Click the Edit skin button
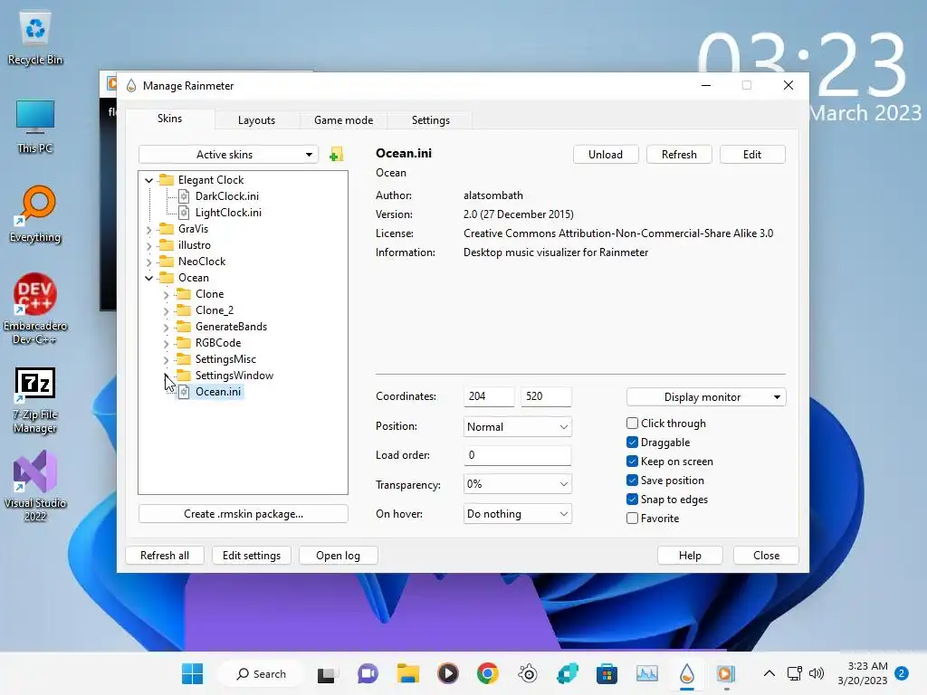The width and height of the screenshot is (927, 695). click(752, 155)
